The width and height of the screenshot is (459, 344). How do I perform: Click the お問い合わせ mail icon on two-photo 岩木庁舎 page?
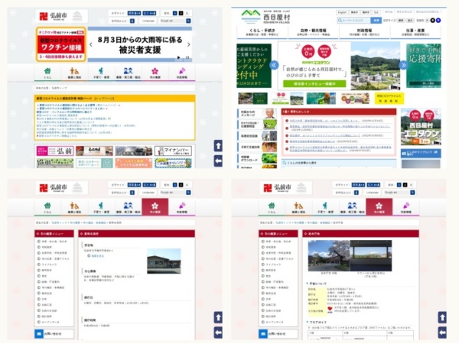tap(263, 333)
